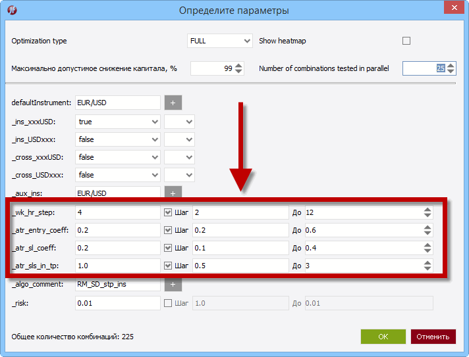The width and height of the screenshot is (469, 357).
Task: Click plus button next to _algo_comment
Action: point(173,285)
